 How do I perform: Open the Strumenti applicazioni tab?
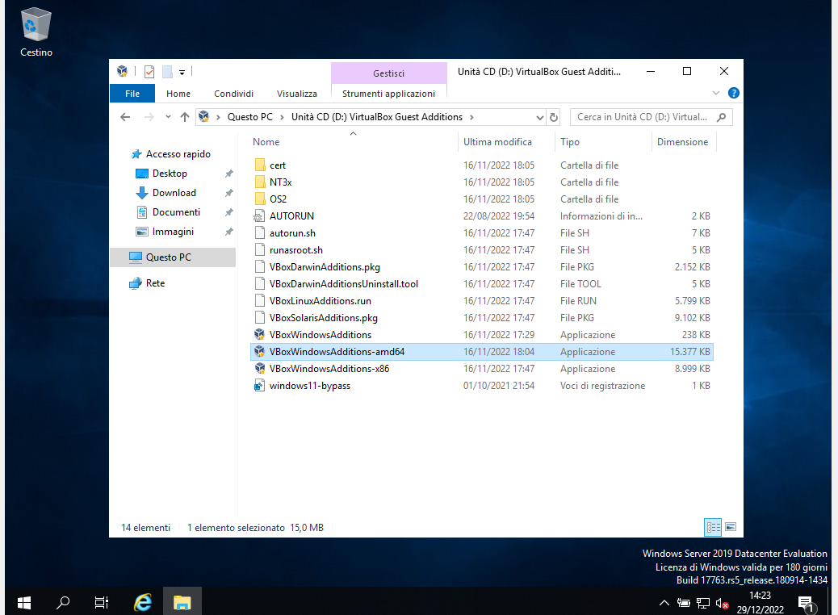(388, 94)
